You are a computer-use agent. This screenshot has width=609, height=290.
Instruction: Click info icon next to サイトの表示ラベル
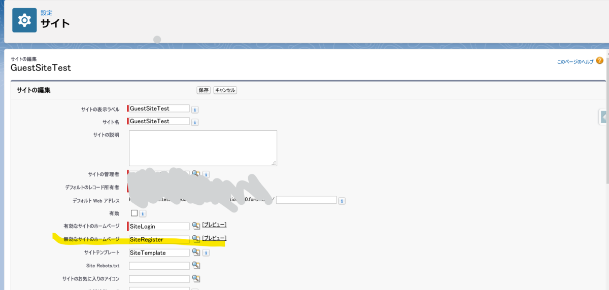click(x=195, y=110)
